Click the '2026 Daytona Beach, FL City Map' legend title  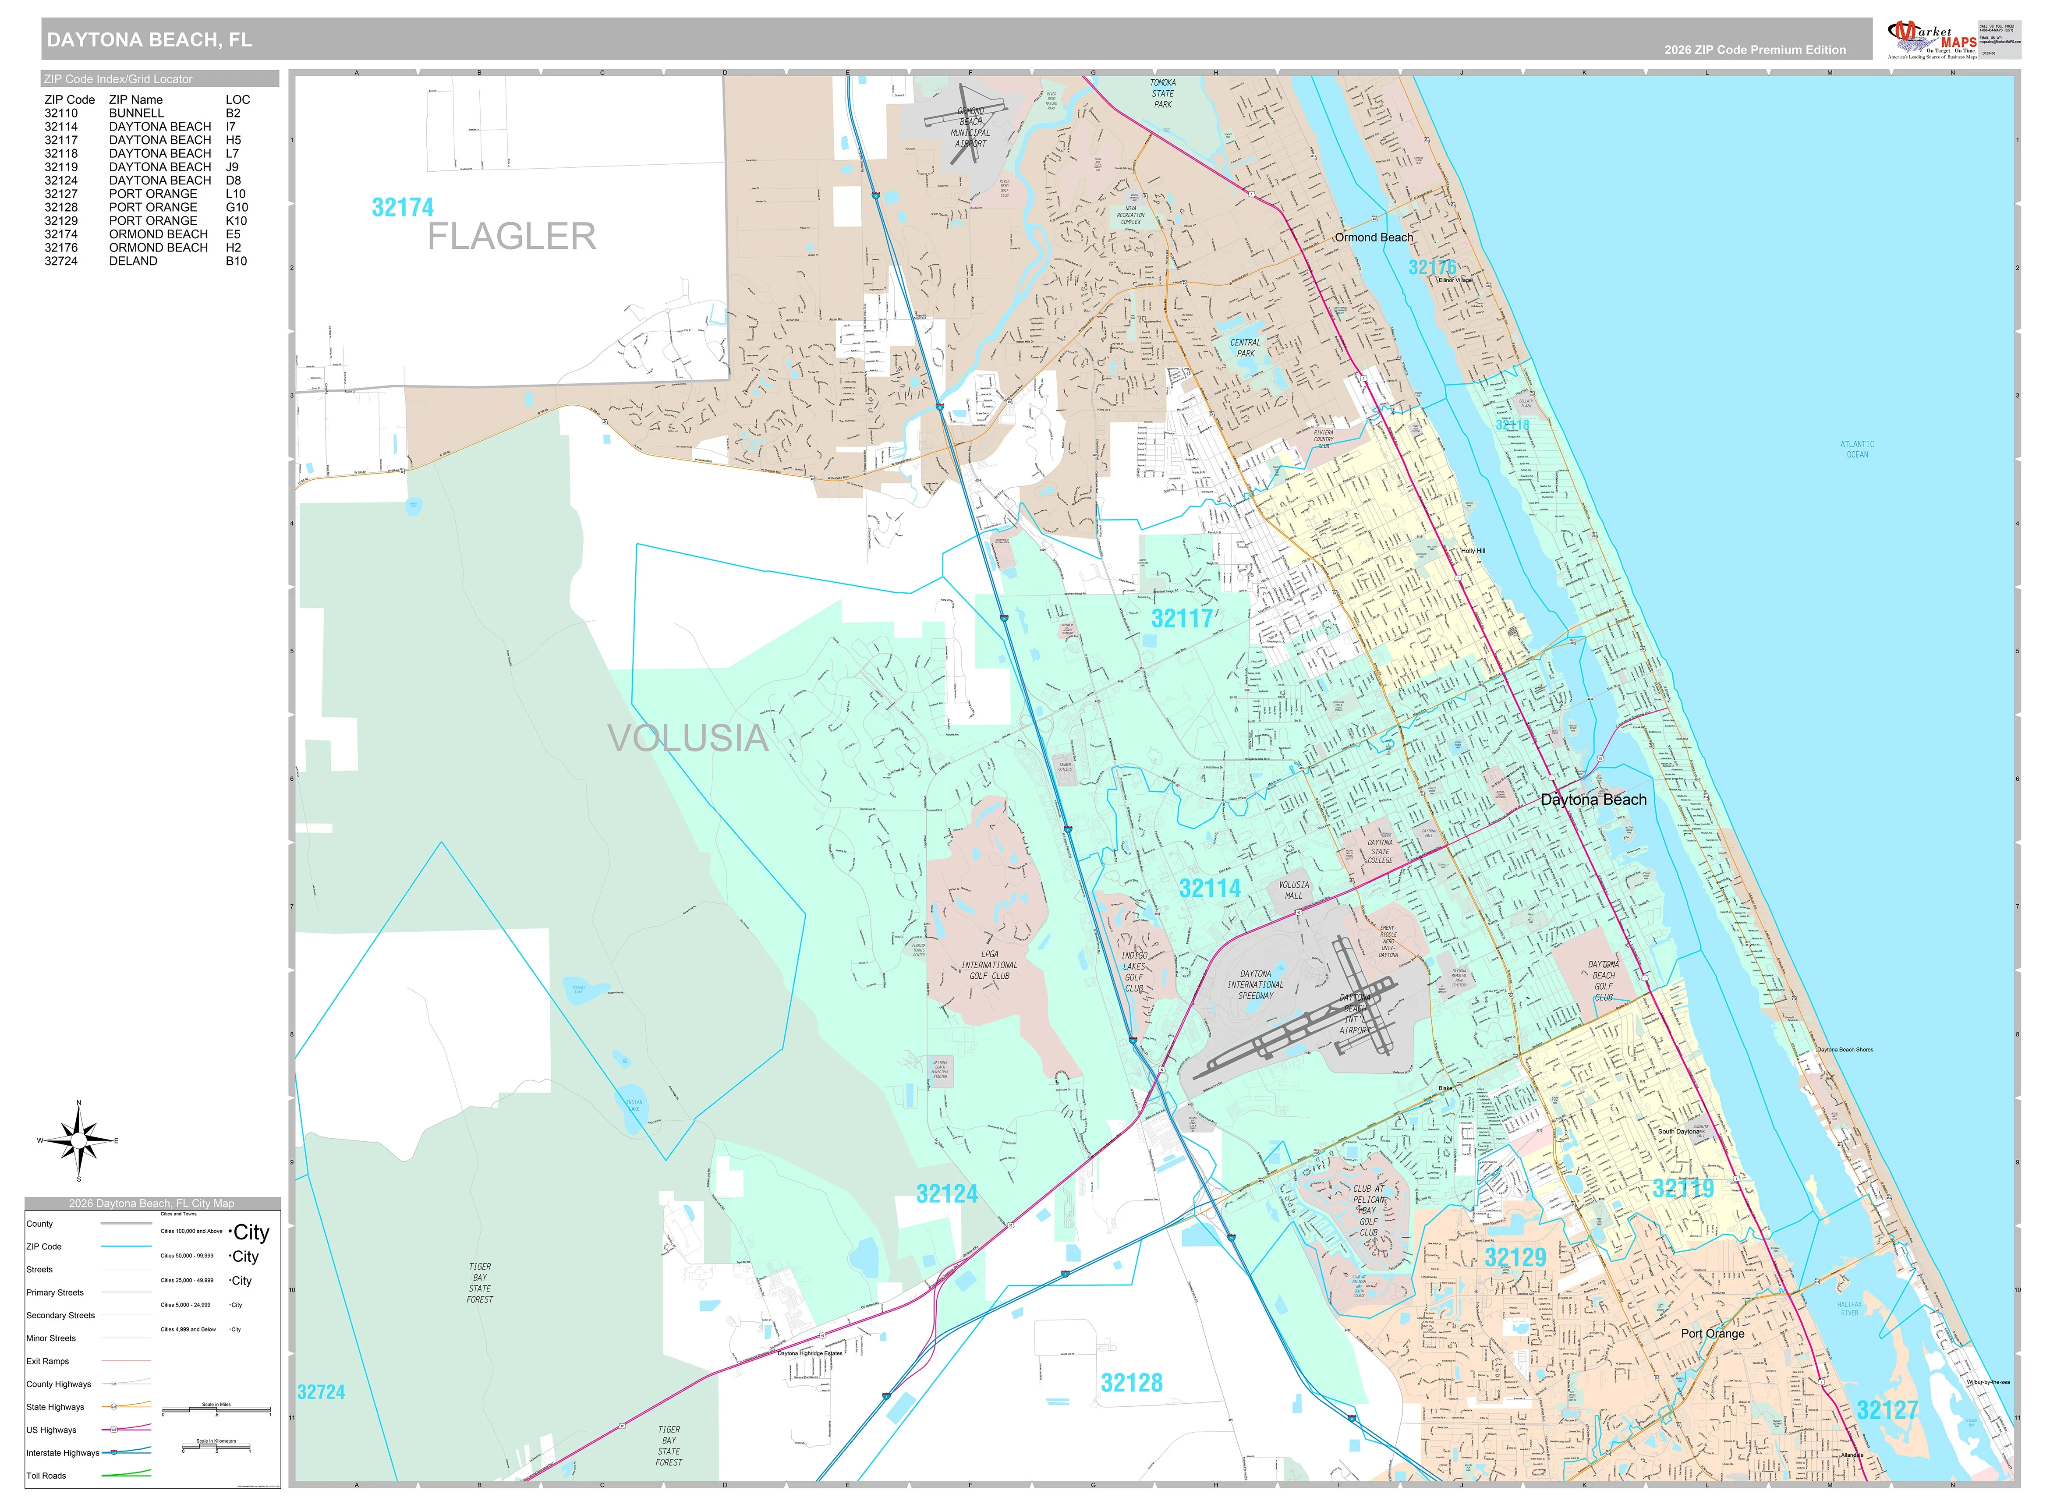tap(152, 1203)
